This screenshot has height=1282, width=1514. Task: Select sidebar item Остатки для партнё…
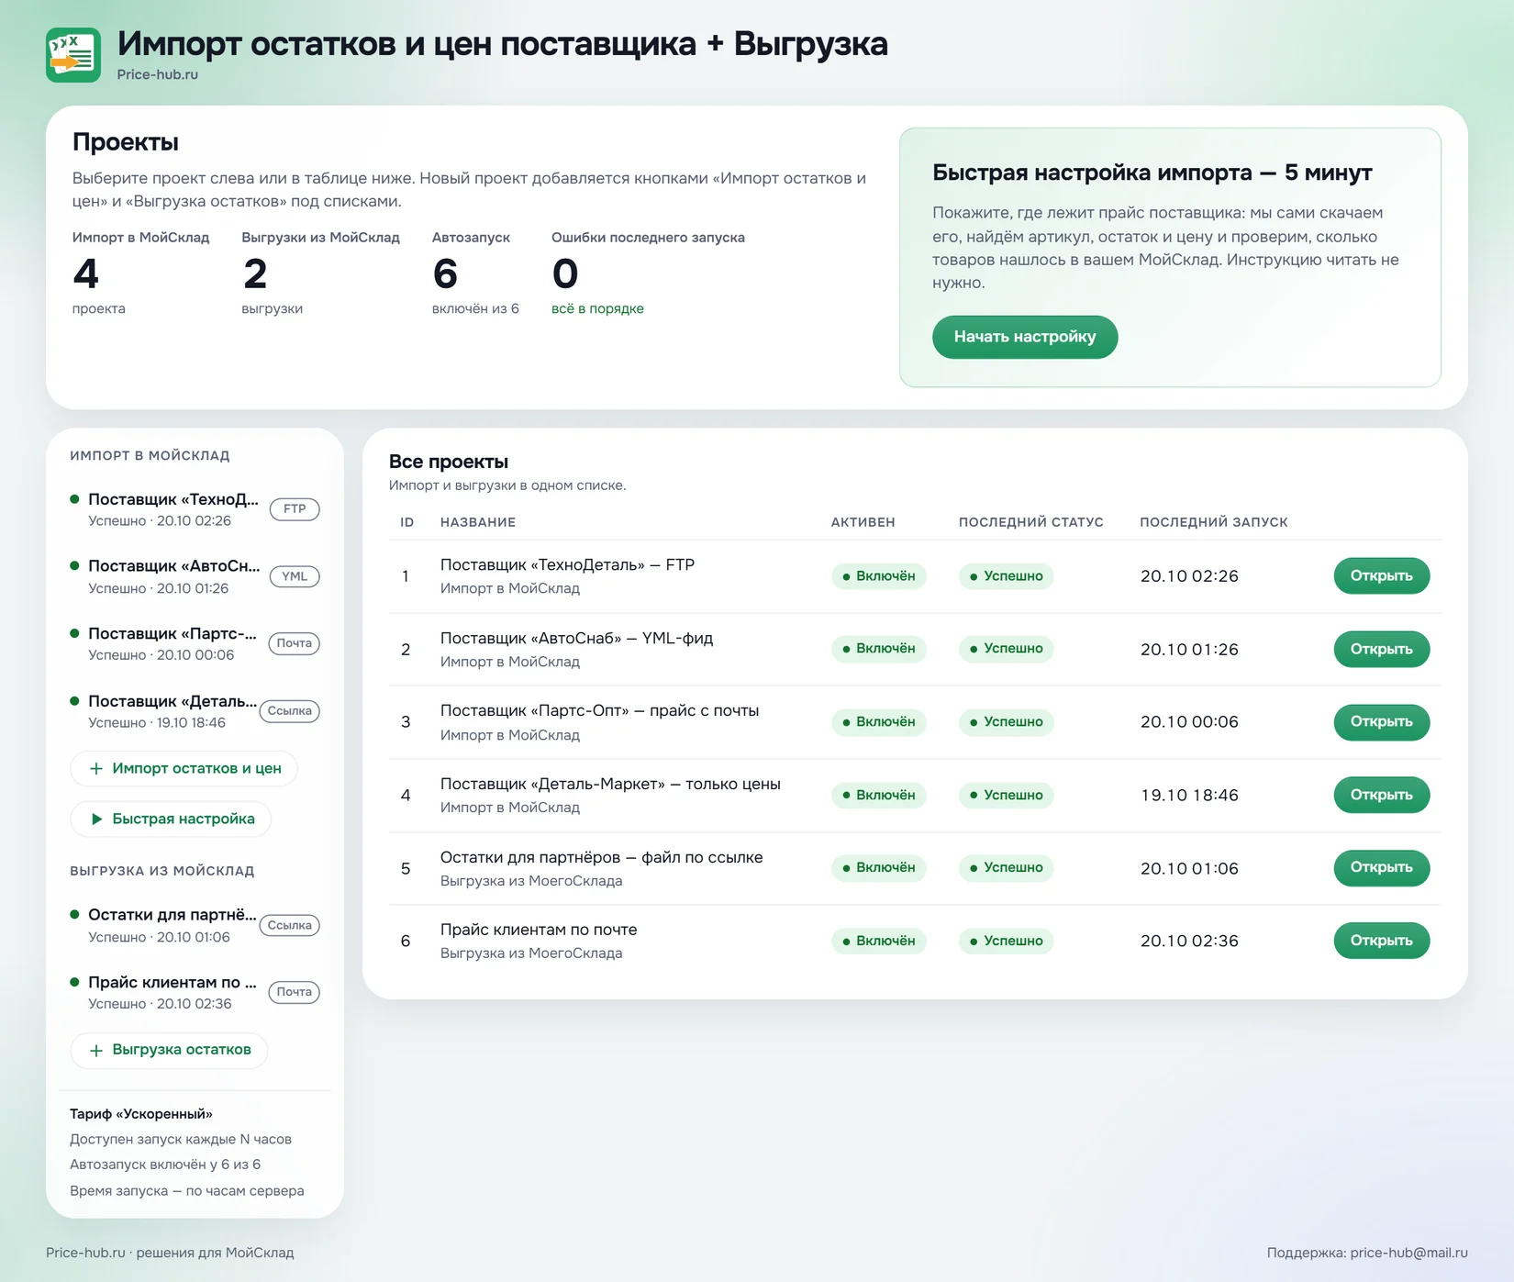(x=195, y=925)
